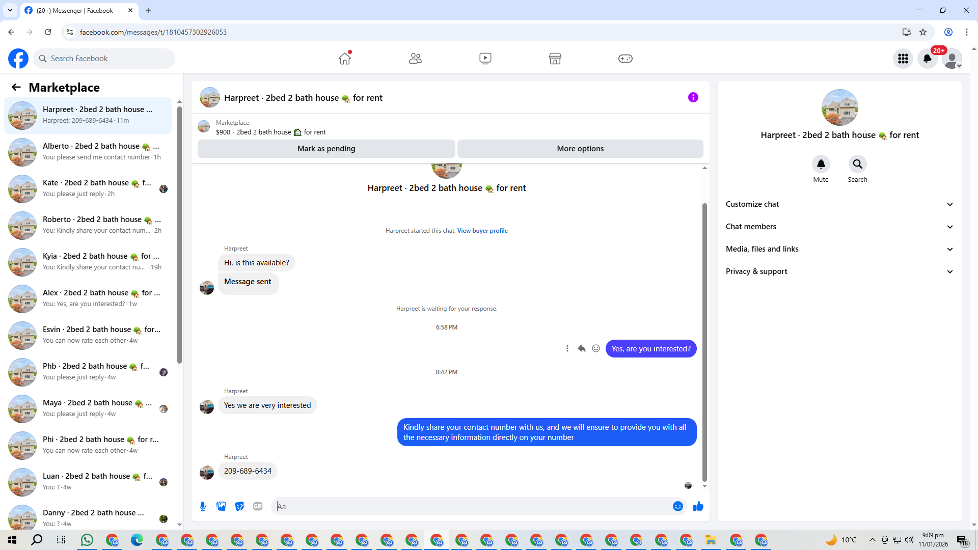Open Harpreet's profile thumbnail in right panel
Viewport: 978px width, 550px height.
(x=840, y=107)
